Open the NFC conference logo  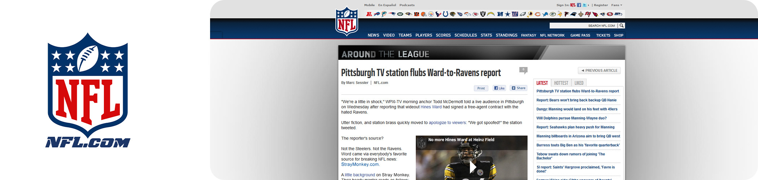click(500, 14)
